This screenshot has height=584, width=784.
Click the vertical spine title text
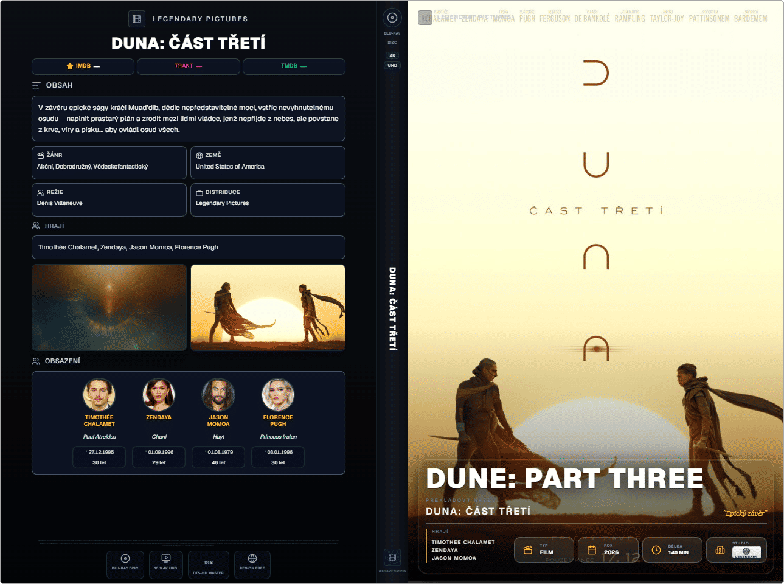[x=392, y=308]
